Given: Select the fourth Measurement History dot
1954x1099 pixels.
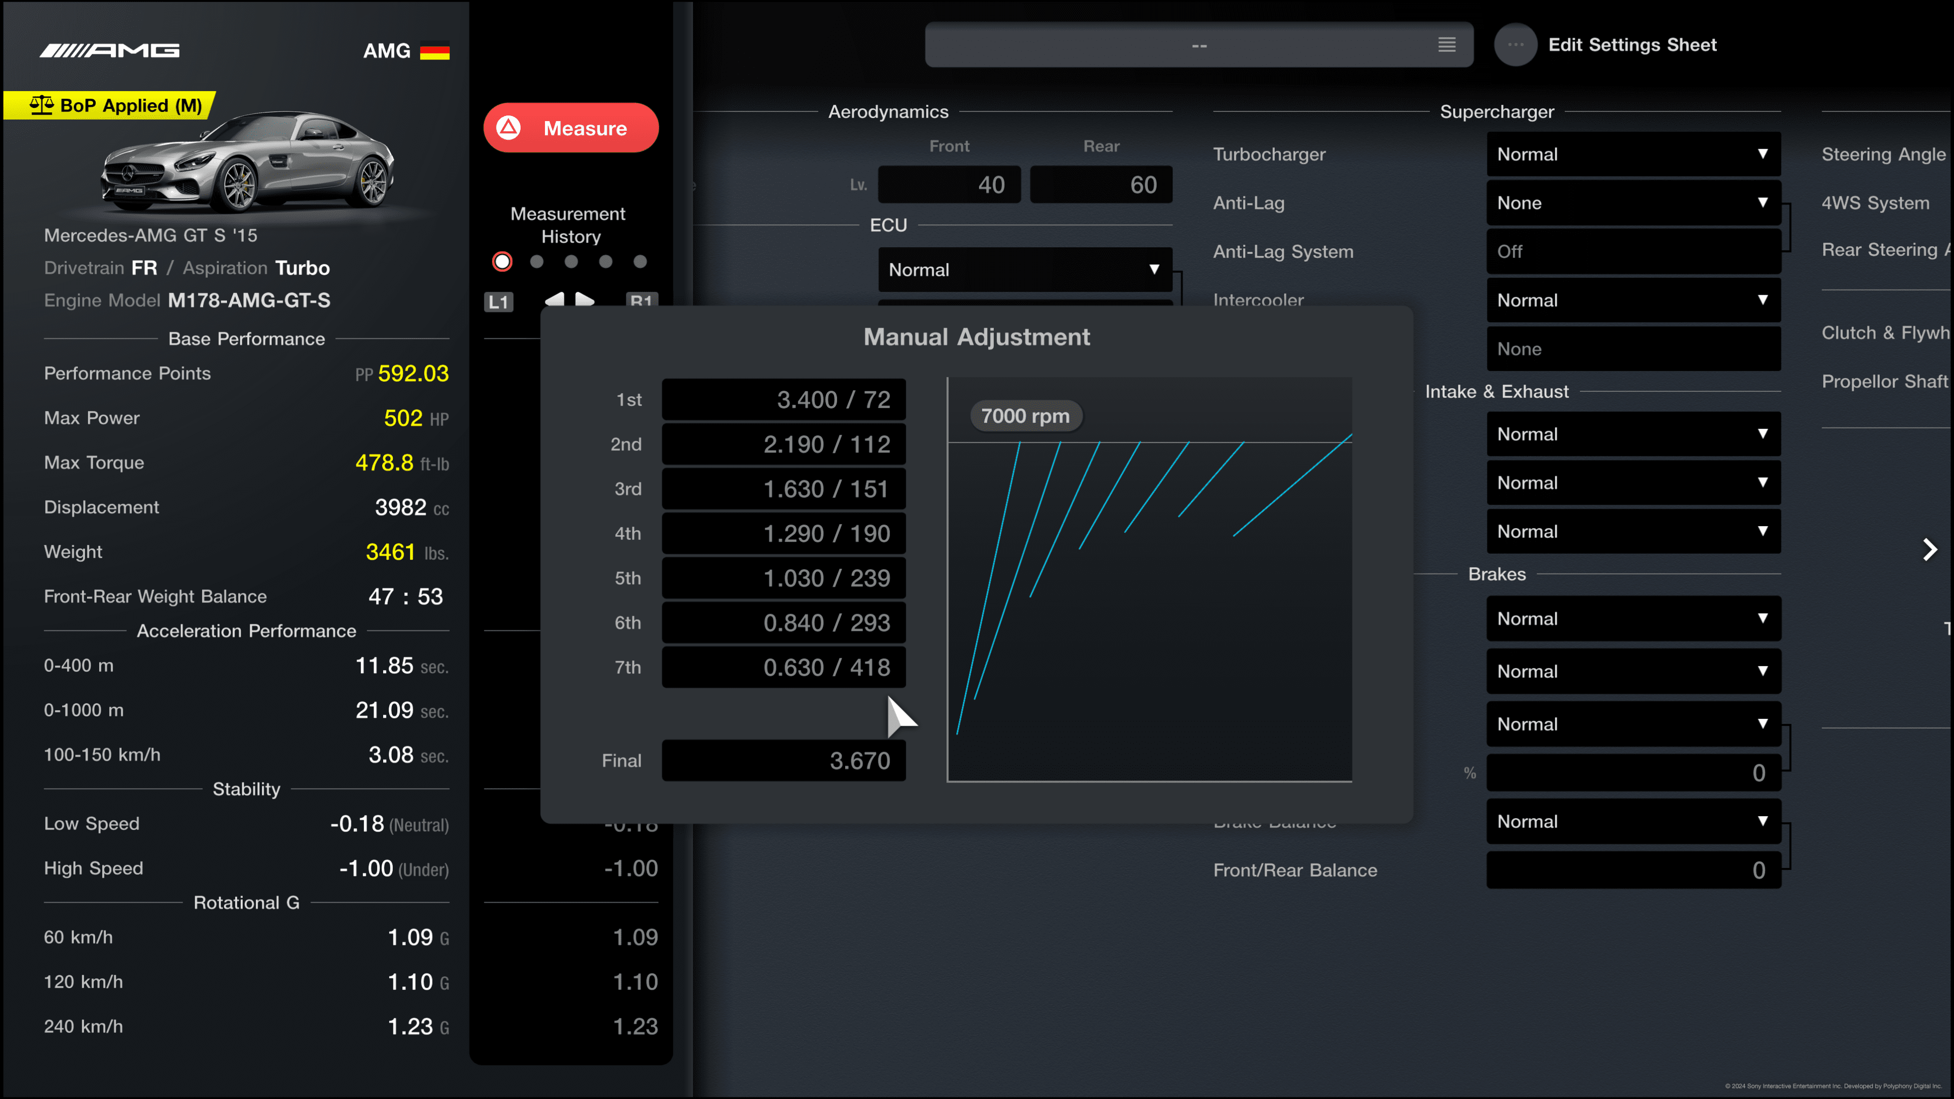Looking at the screenshot, I should click(606, 262).
